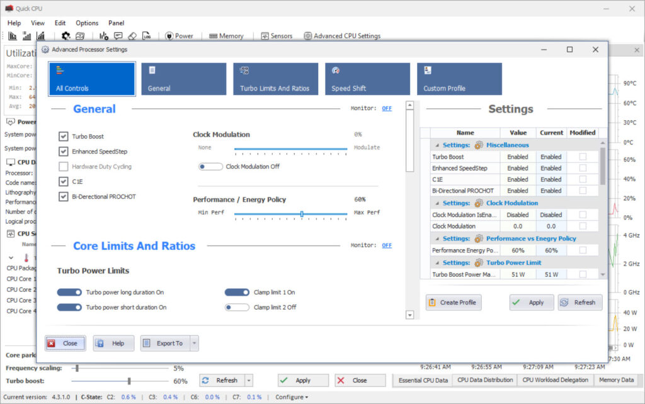Click the Create Profile button

pyautogui.click(x=454, y=303)
